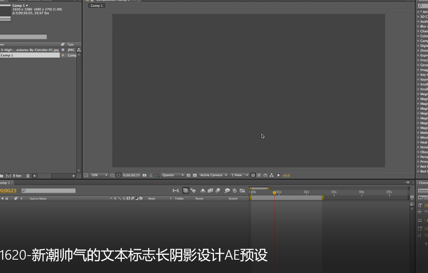Open the Comp Mini-Flowchart icon in timeline
Screen dimensions: 428x273
[176, 190]
